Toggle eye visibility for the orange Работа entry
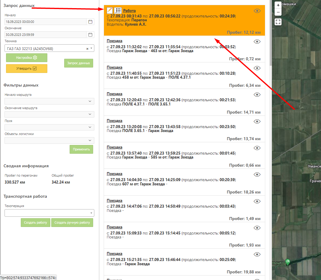 click(257, 11)
